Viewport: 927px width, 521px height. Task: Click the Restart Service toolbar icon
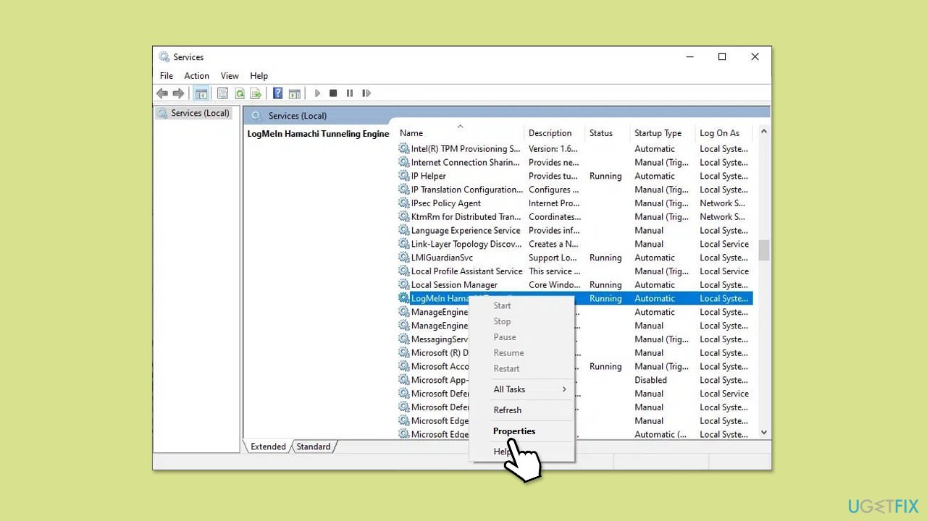tap(366, 93)
